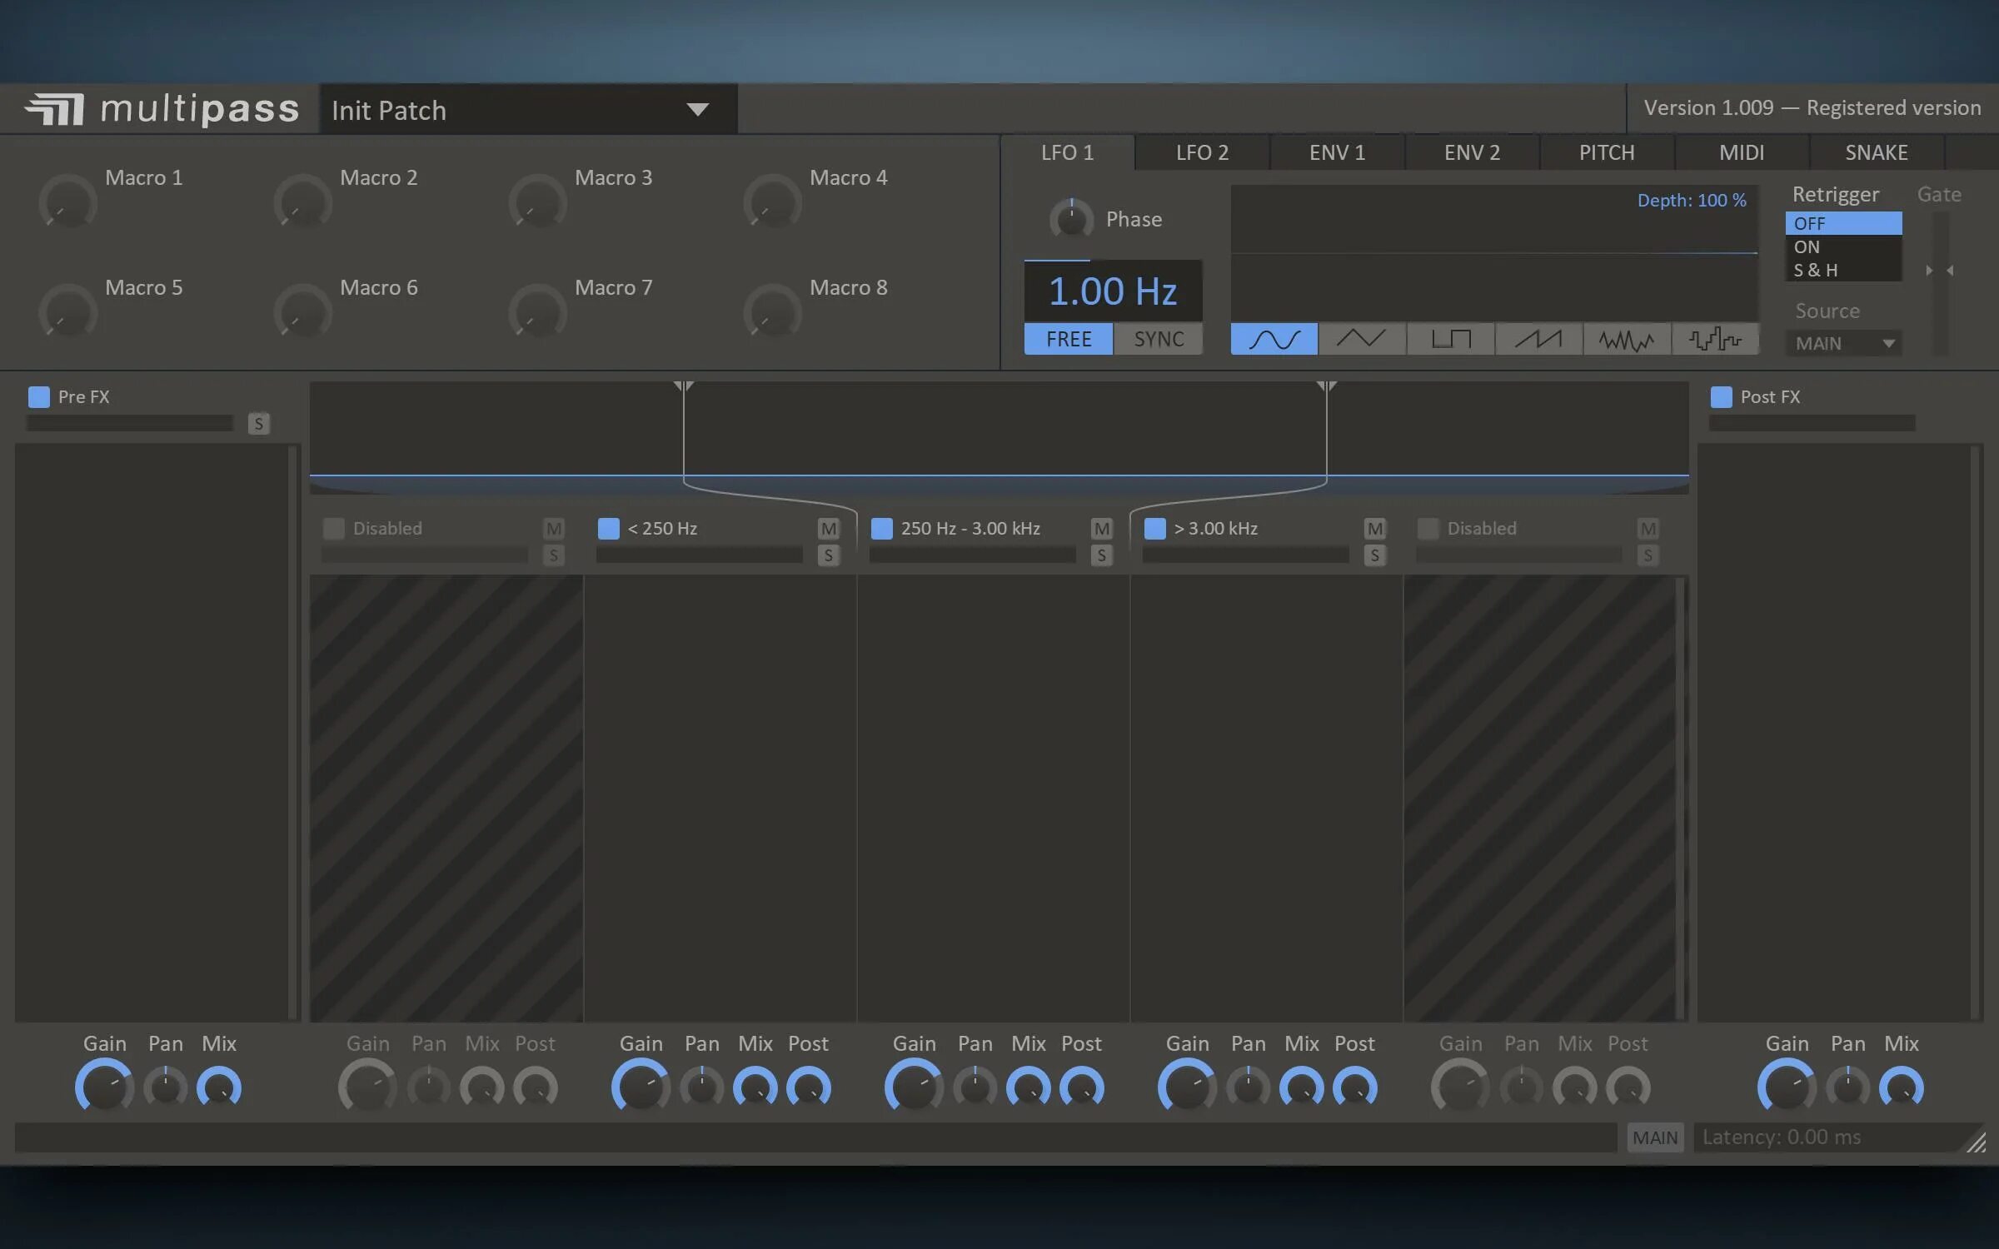Switch LFO rate to SYNC mode
This screenshot has width=1999, height=1249.
1158,339
